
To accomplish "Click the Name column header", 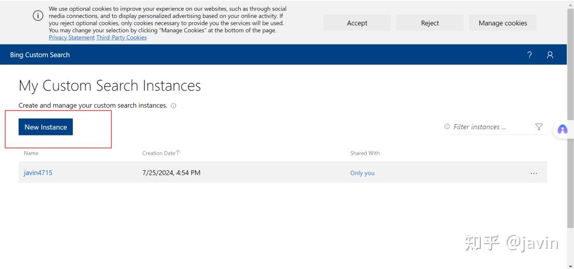I will (31, 153).
